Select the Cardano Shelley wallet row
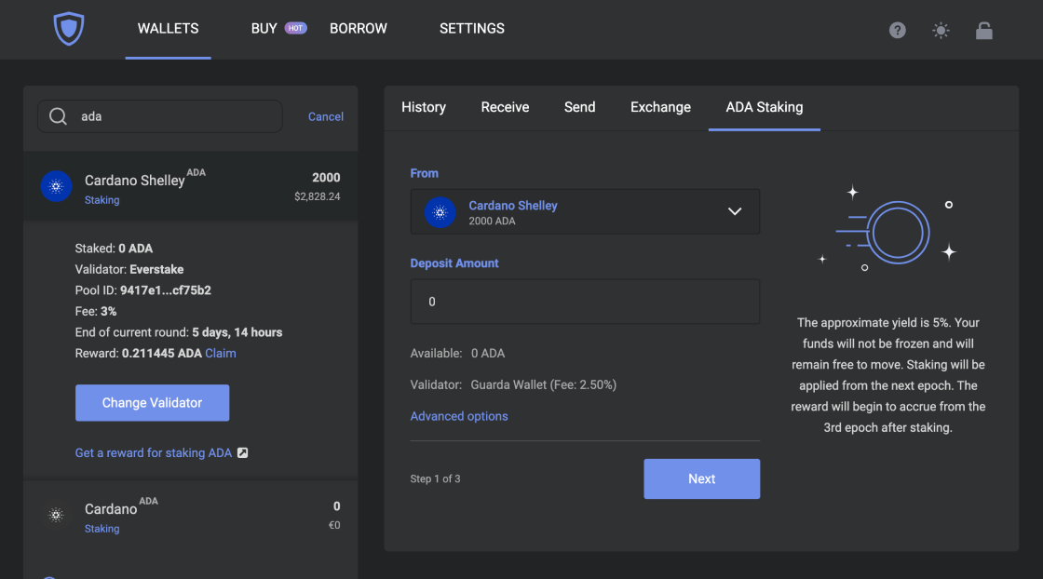1043x579 pixels. pyautogui.click(x=190, y=186)
